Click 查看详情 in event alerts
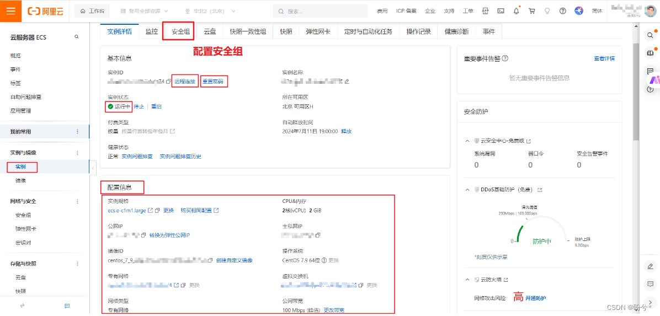 click(604, 58)
